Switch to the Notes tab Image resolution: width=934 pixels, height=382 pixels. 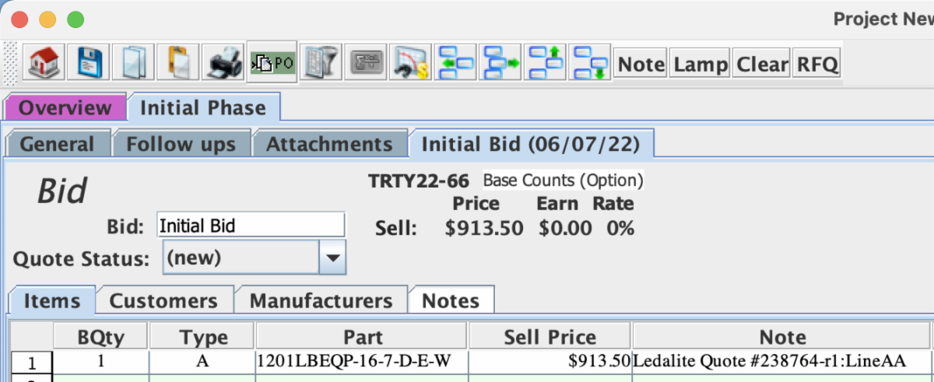tap(451, 301)
